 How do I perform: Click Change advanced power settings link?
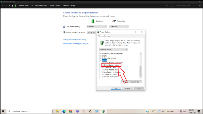pos(75,40)
